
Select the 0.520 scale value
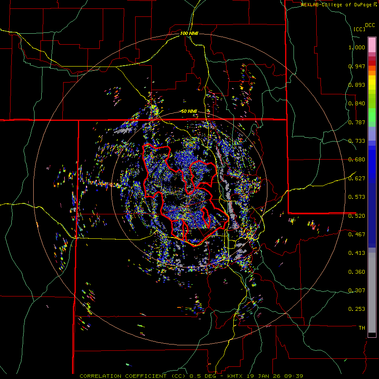coord(357,216)
